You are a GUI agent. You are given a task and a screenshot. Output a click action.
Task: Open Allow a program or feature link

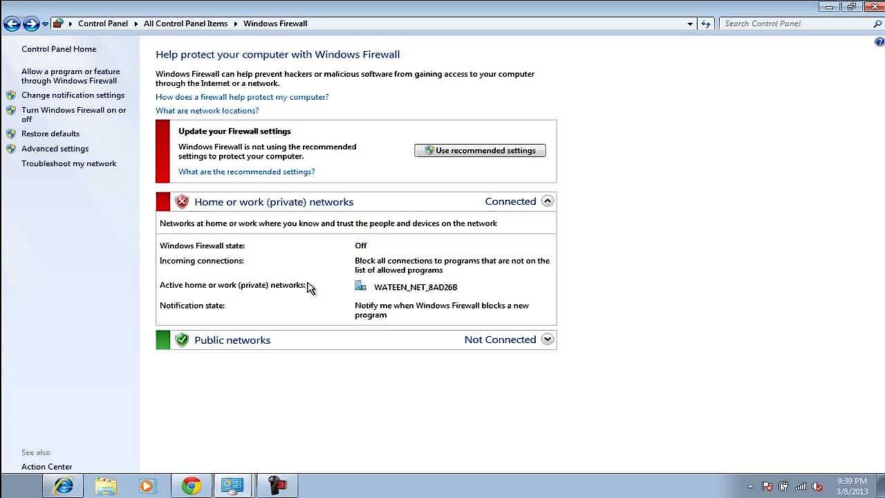point(71,76)
